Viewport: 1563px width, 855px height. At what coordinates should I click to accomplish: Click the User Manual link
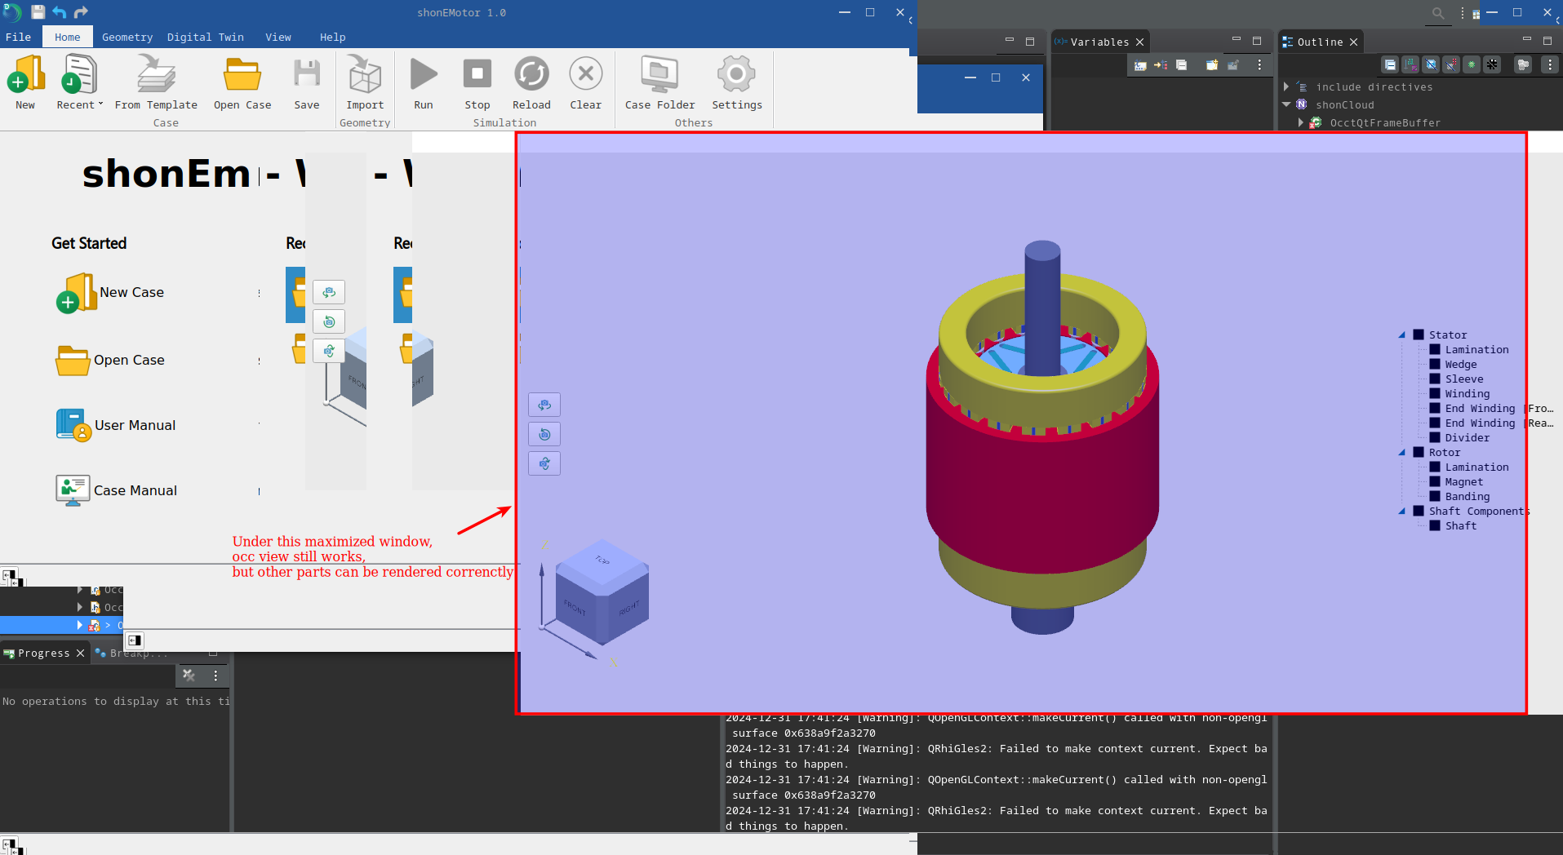click(135, 425)
